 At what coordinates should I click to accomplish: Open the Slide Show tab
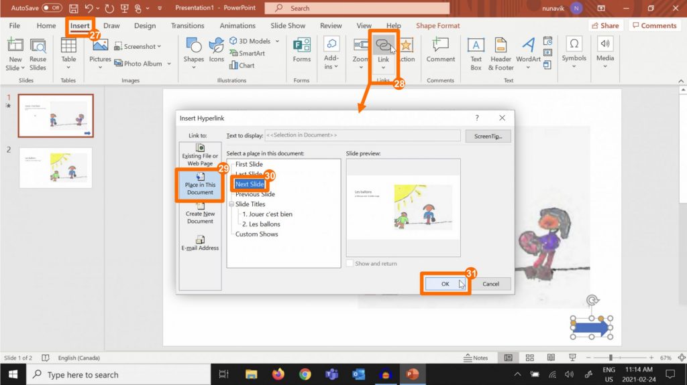288,26
